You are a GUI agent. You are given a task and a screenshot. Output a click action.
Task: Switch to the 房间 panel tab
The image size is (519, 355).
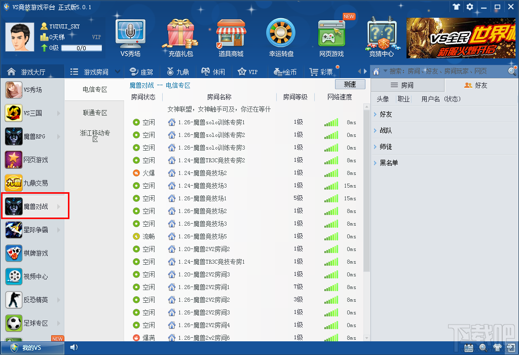coord(407,85)
